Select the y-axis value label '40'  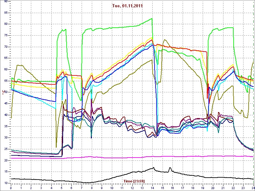pyautogui.click(x=6, y=115)
